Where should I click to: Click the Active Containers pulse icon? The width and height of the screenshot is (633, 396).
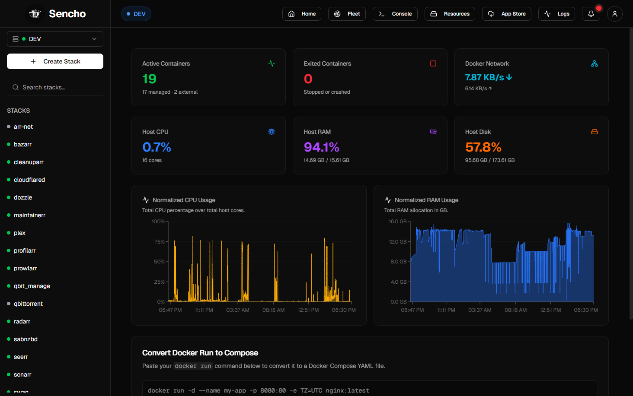[x=272, y=63]
